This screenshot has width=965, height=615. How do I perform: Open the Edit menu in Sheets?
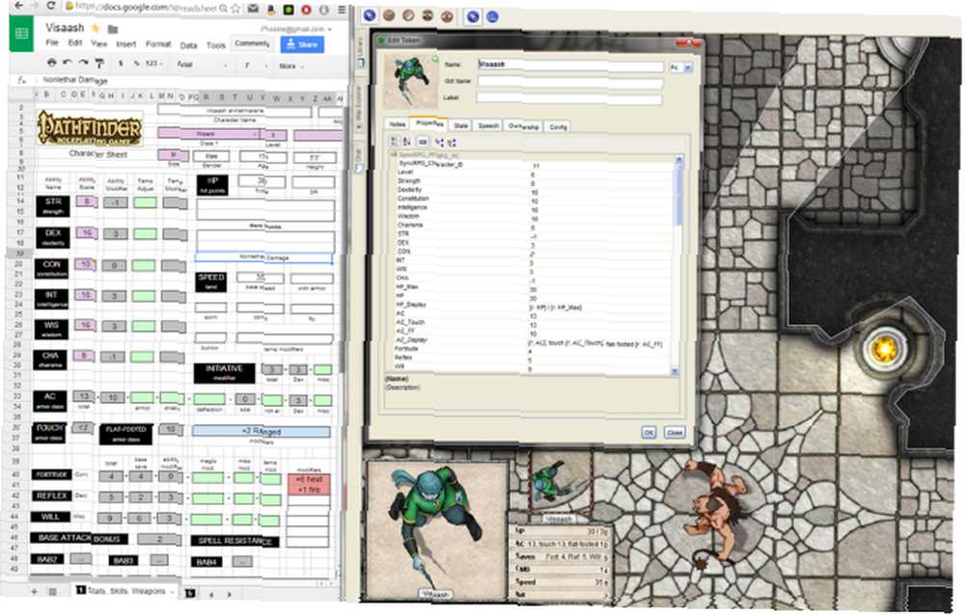click(x=75, y=42)
